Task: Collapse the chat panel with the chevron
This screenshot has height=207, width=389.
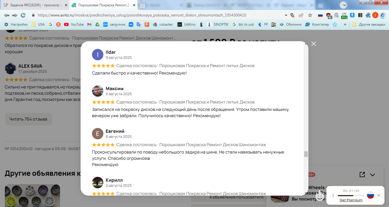Action: pos(372,175)
